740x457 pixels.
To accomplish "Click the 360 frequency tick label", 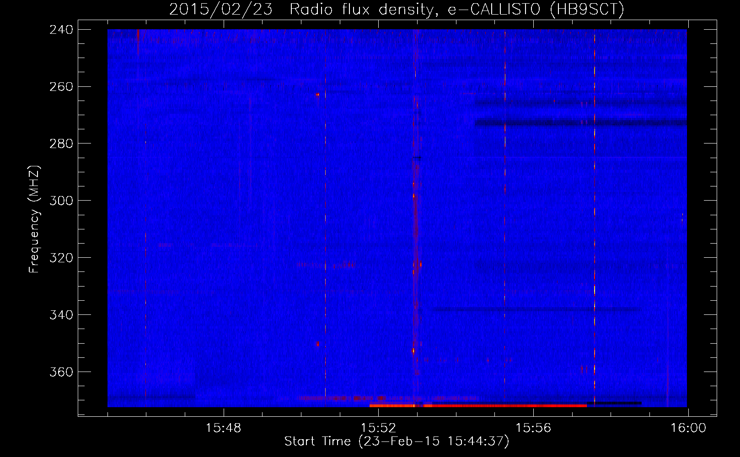I will click(61, 372).
